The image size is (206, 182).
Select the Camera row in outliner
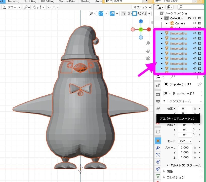(179, 23)
